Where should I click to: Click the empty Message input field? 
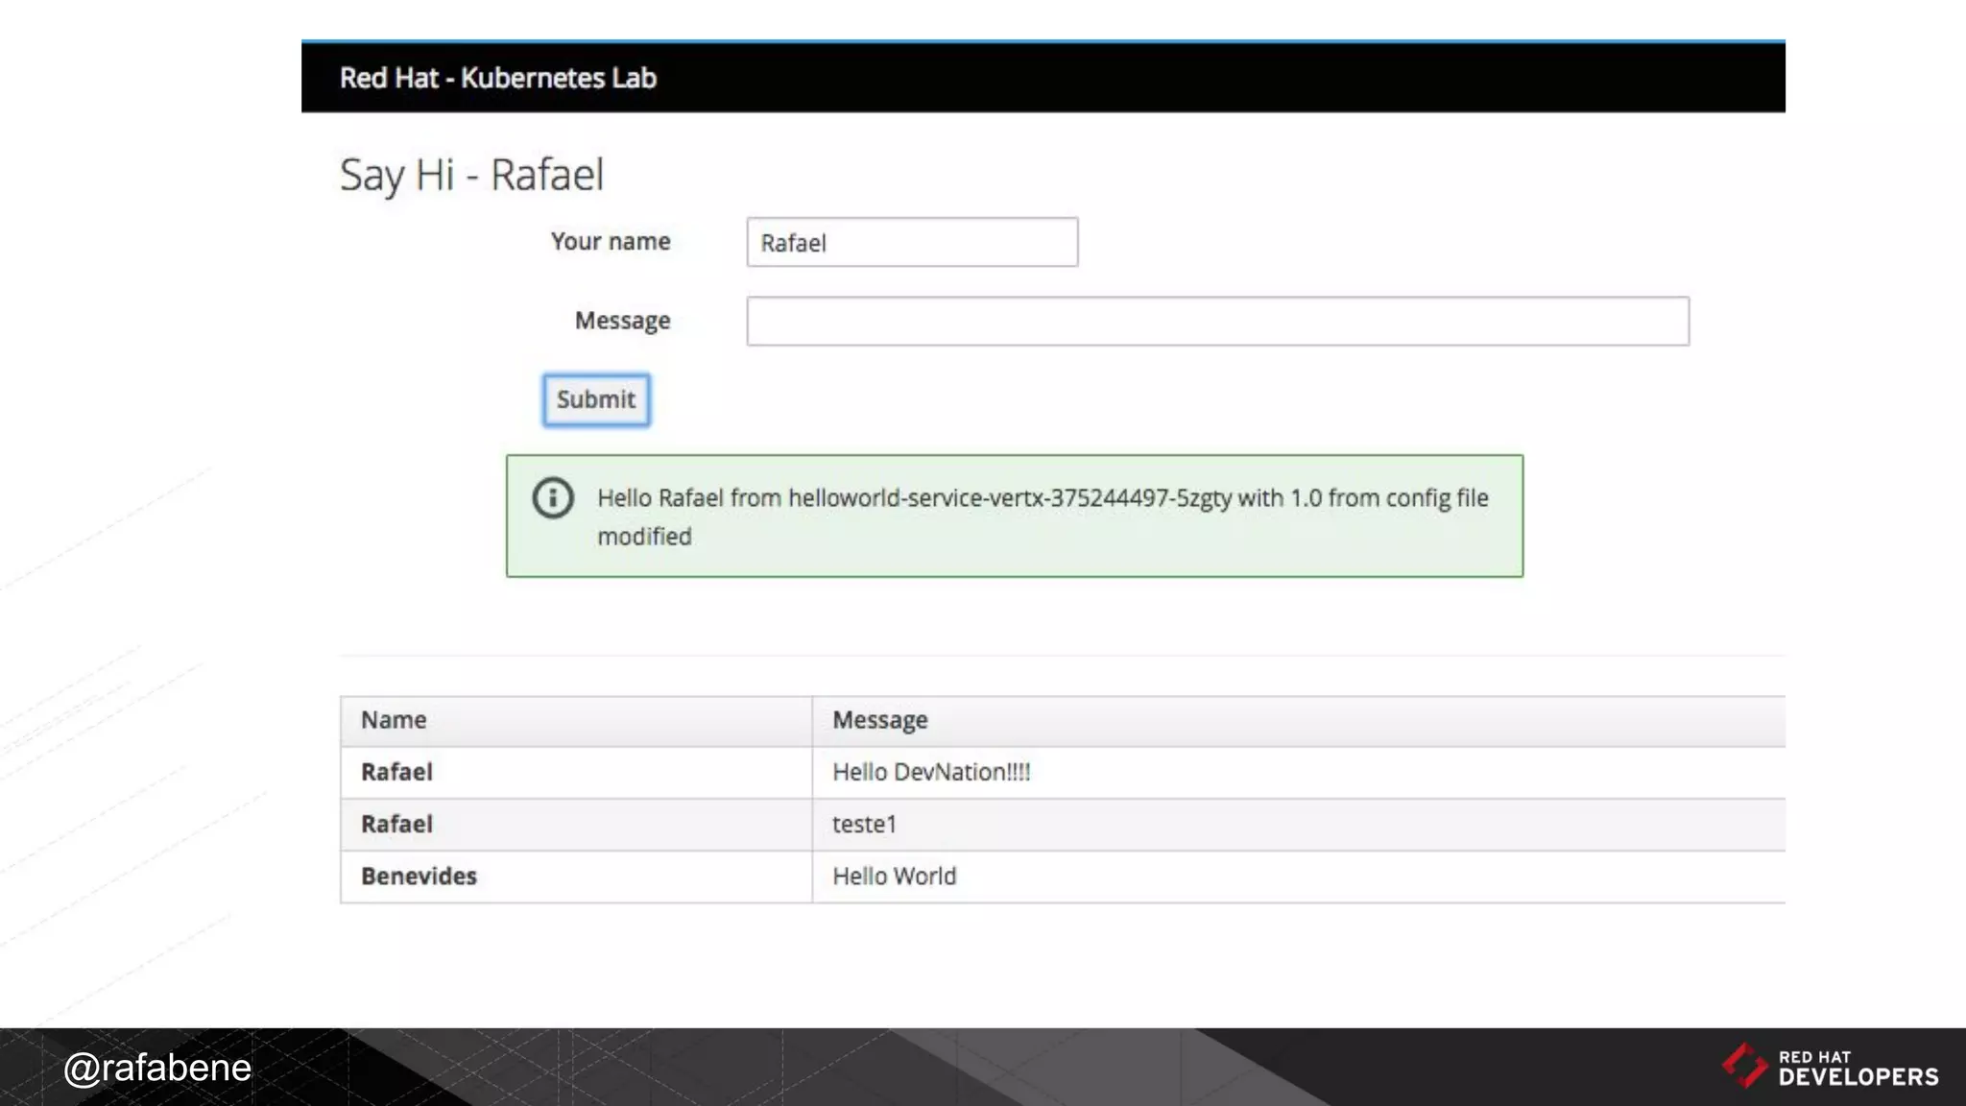pos(1217,321)
